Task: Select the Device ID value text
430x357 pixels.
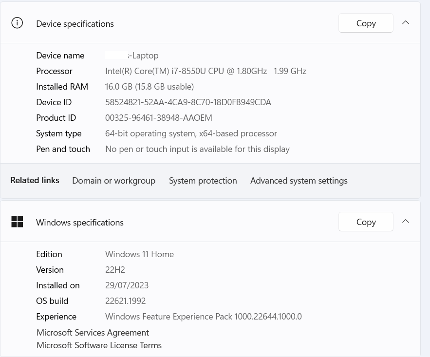Action: coord(188,102)
